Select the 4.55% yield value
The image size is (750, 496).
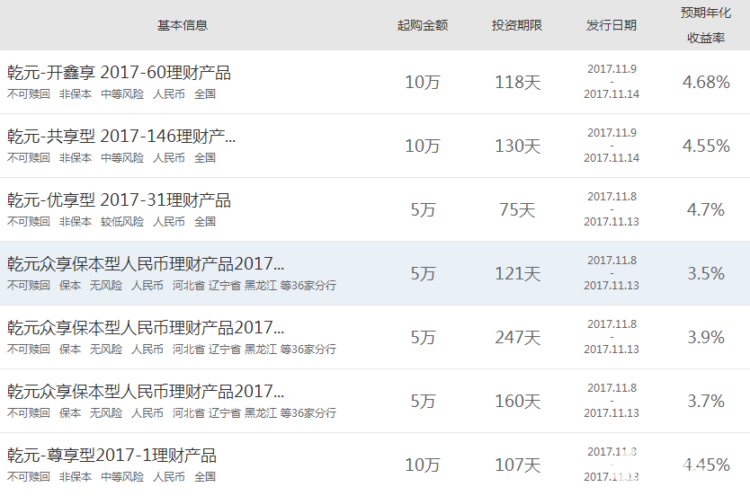[706, 146]
